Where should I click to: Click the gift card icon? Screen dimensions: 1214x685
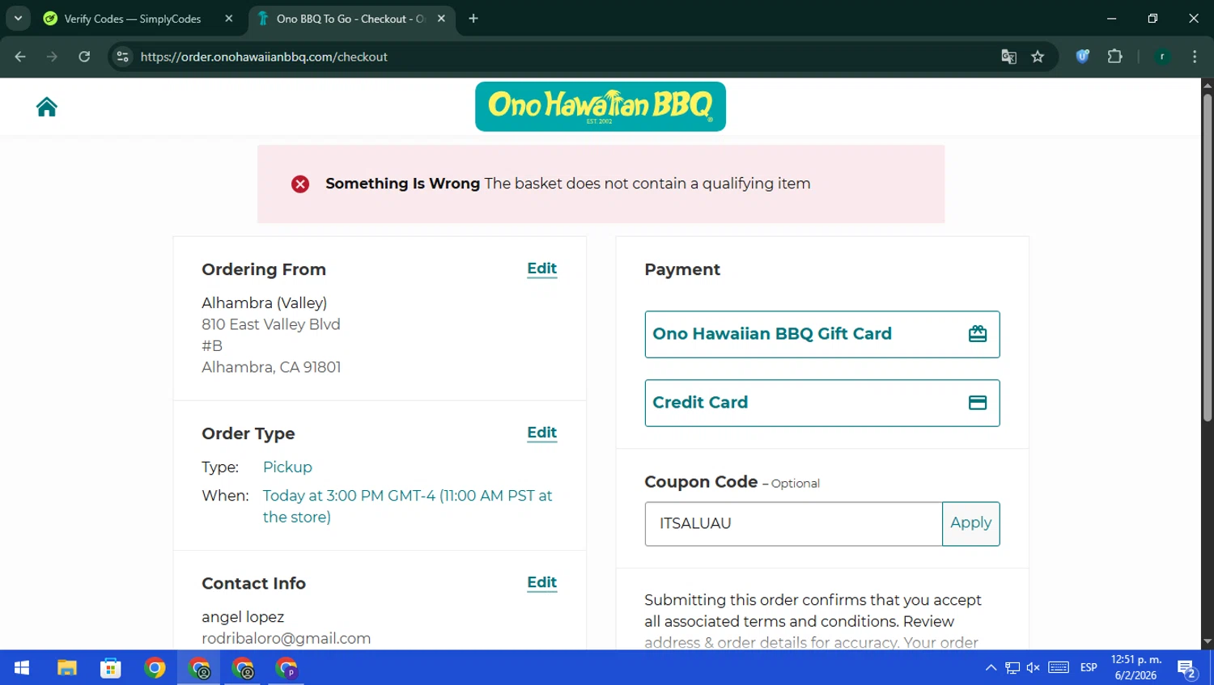pyautogui.click(x=978, y=334)
